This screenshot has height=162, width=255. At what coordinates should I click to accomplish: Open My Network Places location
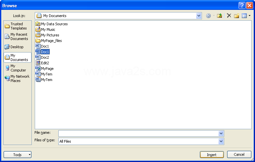pos(17,78)
